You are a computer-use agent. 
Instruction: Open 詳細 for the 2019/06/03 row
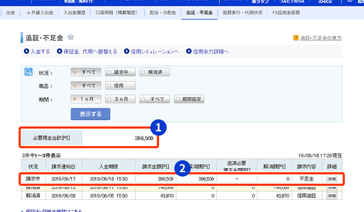[332, 196]
